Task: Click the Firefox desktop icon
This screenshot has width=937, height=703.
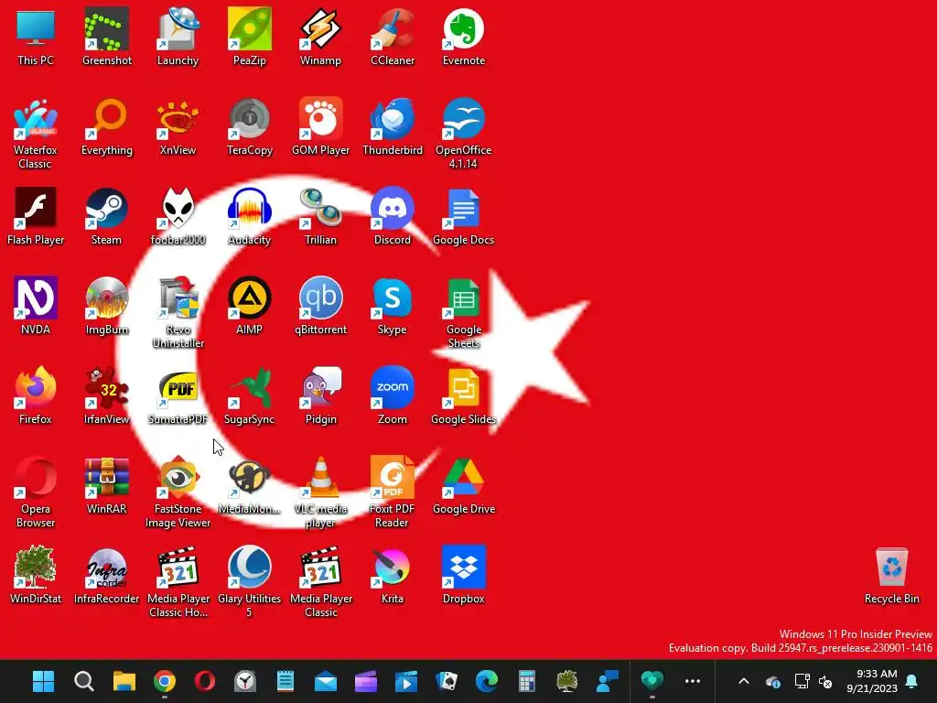Action: click(36, 395)
